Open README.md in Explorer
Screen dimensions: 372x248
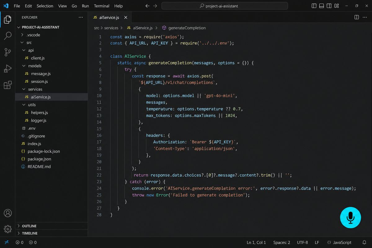click(x=51, y=167)
